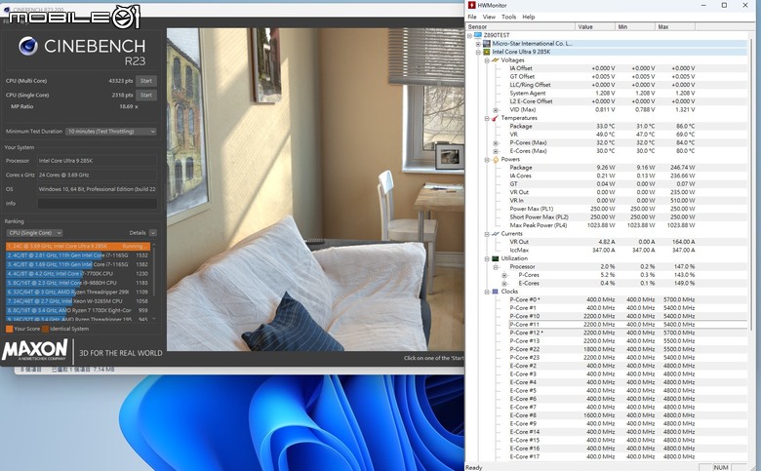This screenshot has width=761, height=471.
Task: Collapse the Intel Core Ultra 9 285K node
Action: click(x=478, y=52)
